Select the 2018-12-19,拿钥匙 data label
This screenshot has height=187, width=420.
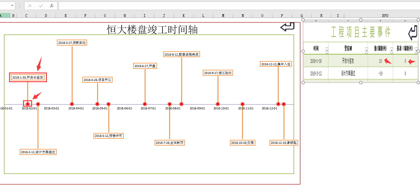click(x=284, y=143)
